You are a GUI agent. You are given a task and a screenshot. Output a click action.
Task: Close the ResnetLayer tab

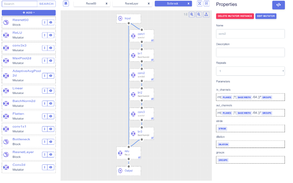tap(149, 4)
